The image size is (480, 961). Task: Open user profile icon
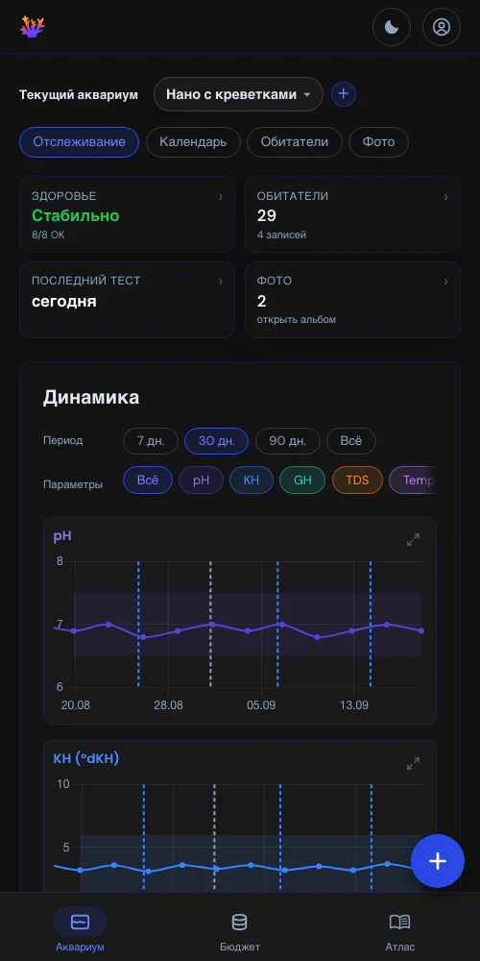coord(442,27)
